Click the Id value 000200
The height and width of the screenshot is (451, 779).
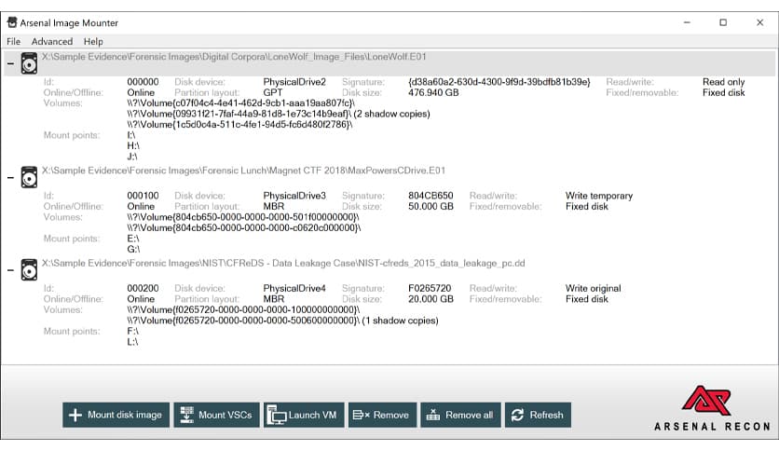tap(143, 288)
